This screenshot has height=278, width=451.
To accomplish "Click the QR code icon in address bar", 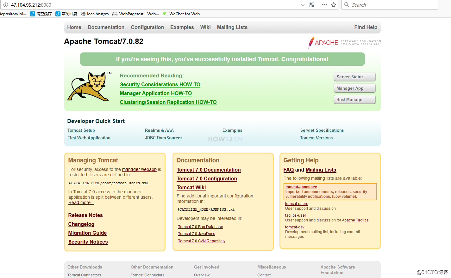I will (312, 5).
